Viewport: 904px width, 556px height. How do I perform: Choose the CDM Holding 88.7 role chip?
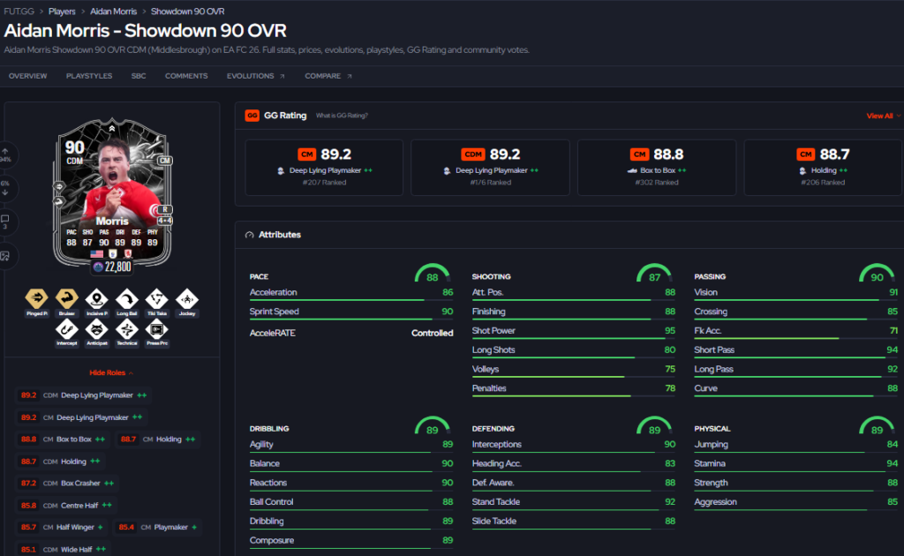coord(61,461)
